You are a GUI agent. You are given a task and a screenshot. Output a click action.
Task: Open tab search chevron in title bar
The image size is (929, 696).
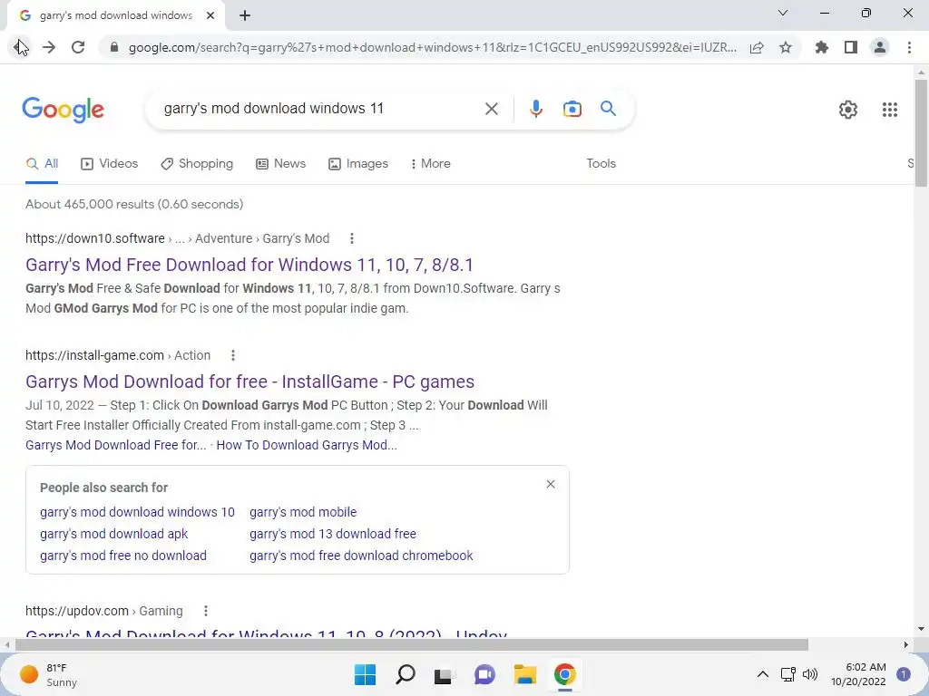pos(783,13)
